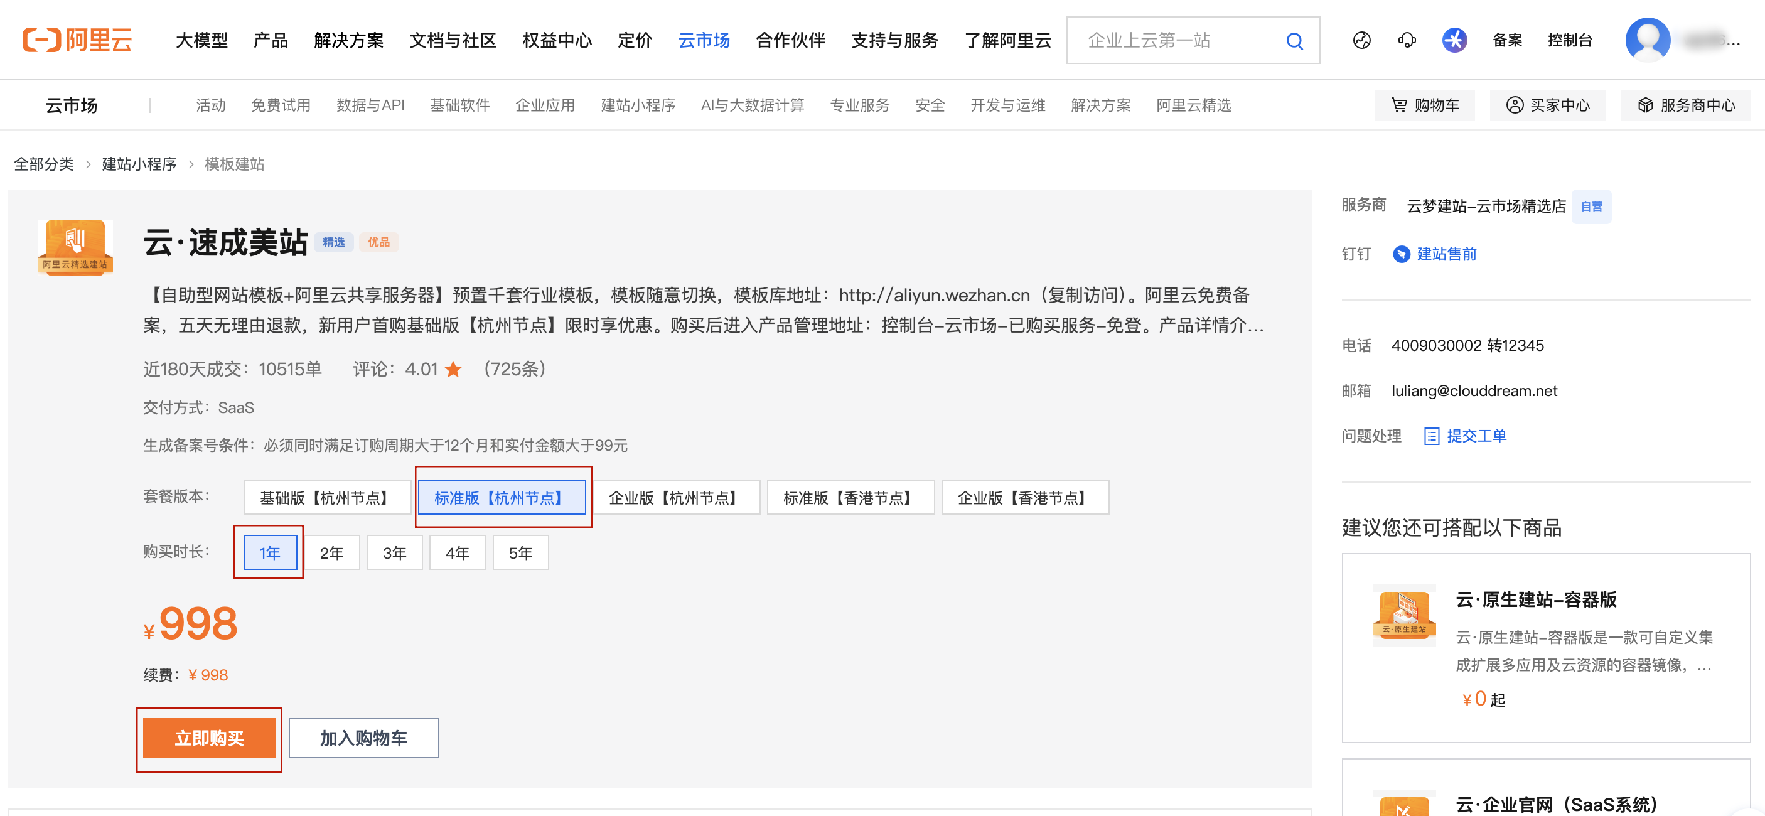1765x816 pixels.
Task: Click the 云·原生建站 product thumbnail
Action: click(1404, 616)
